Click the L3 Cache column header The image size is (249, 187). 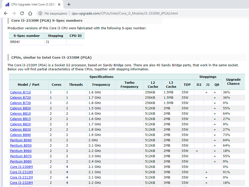point(171,85)
